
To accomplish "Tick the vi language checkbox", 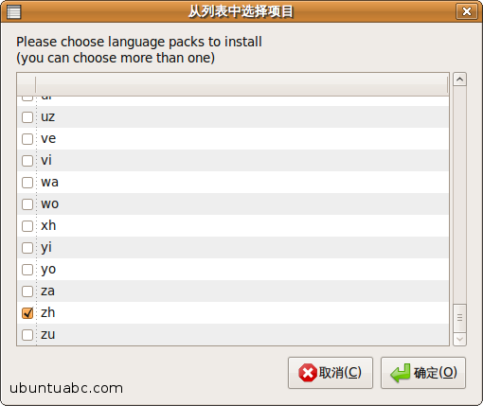I will (27, 161).
